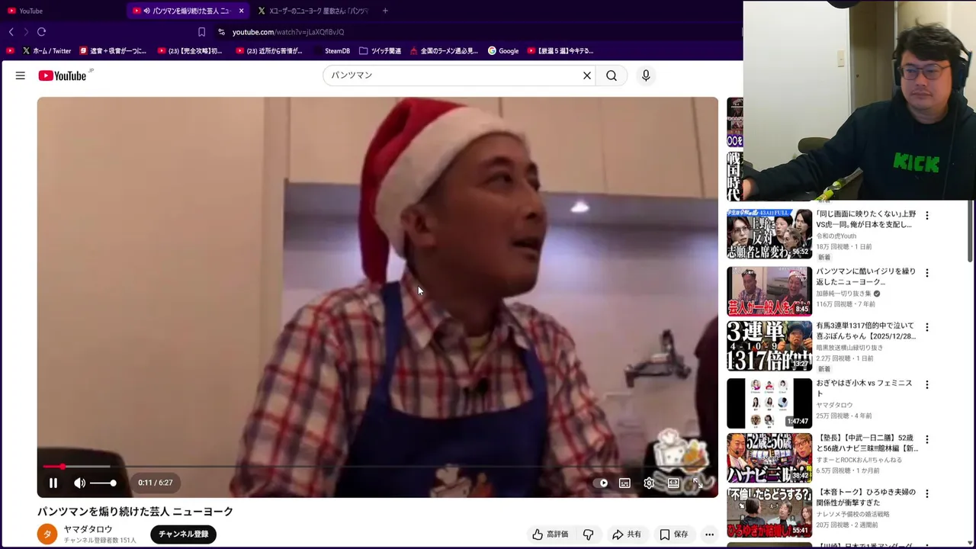This screenshot has width=976, height=549.
Task: Open the first YouTube icon bookmark
Action: click(x=10, y=51)
